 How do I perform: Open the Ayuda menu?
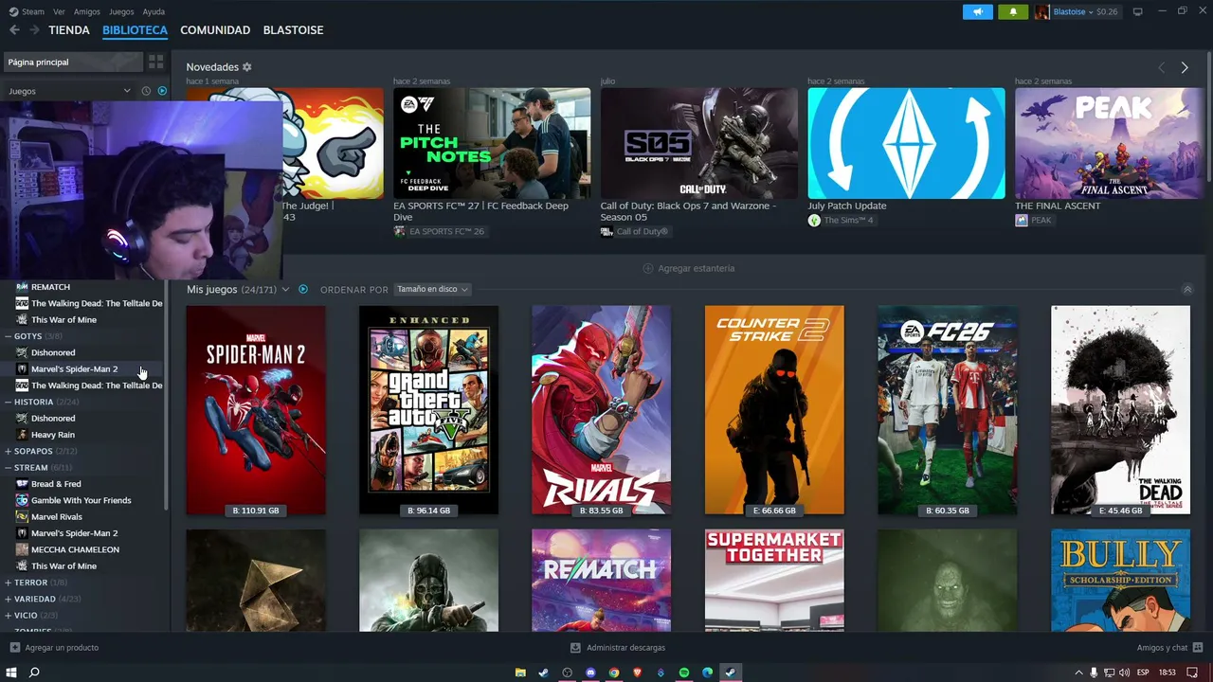pos(154,11)
